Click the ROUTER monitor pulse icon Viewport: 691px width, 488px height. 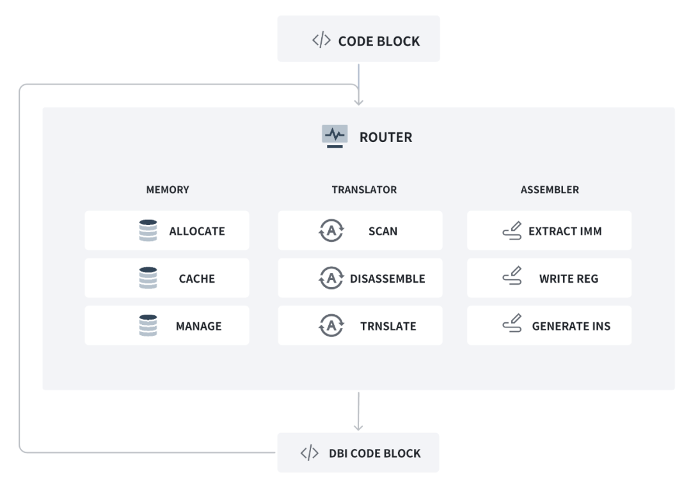point(335,136)
